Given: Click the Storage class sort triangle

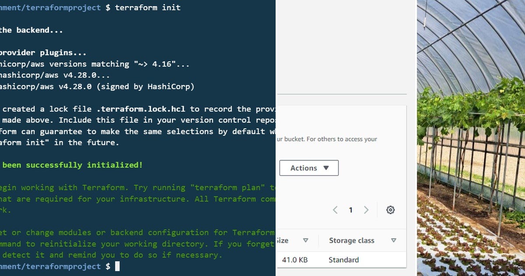Looking at the screenshot, I should (392, 240).
